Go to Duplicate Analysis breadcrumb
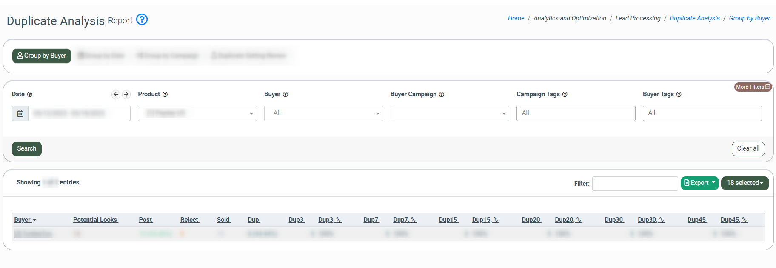The width and height of the screenshot is (776, 268). click(x=695, y=18)
